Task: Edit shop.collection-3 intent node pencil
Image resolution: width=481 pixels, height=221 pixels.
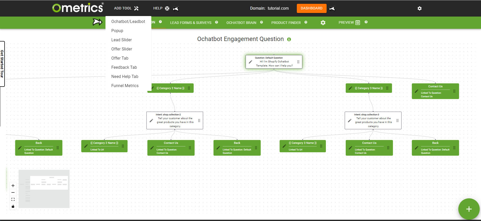Action: [x=350, y=120]
